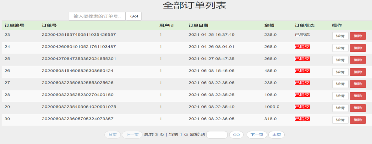Viewport: 372px width, 144px height.
Task: Click order number 2020060822360570532497​3357
Action: pyautogui.click(x=78, y=118)
